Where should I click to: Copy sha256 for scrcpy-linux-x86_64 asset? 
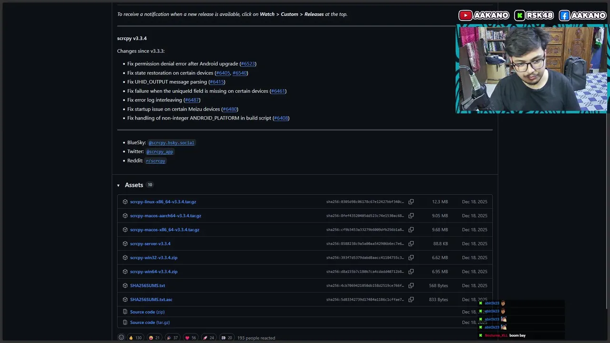tap(411, 202)
